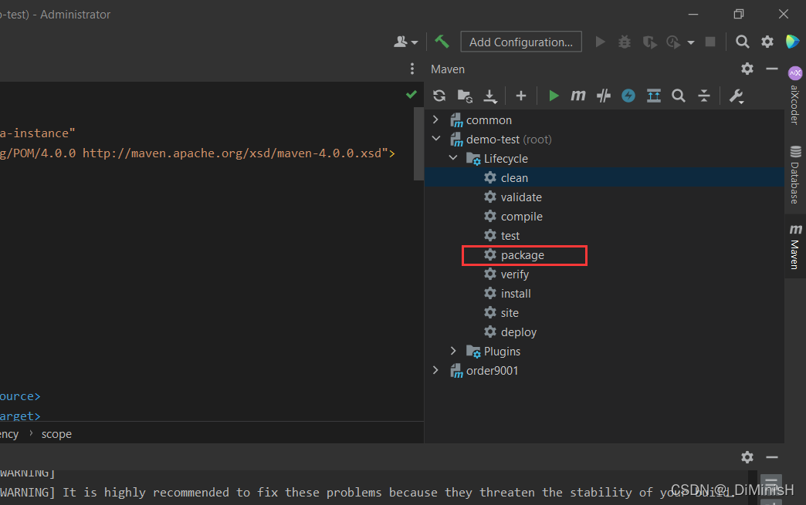Click the Stop square icon
The image size is (806, 505).
pos(709,42)
